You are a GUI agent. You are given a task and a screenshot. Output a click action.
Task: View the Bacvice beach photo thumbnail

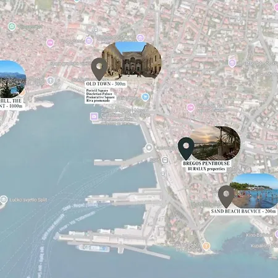tap(254, 191)
